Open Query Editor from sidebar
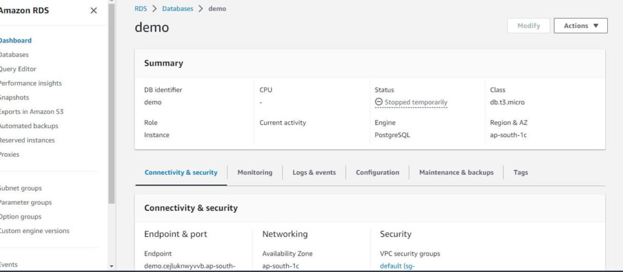 click(x=18, y=69)
